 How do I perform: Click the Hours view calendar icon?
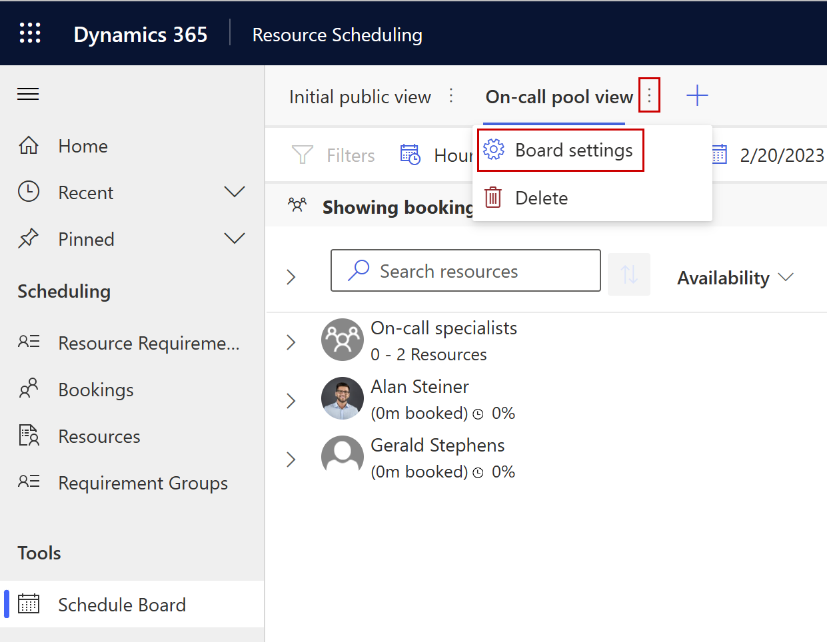pyautogui.click(x=410, y=155)
